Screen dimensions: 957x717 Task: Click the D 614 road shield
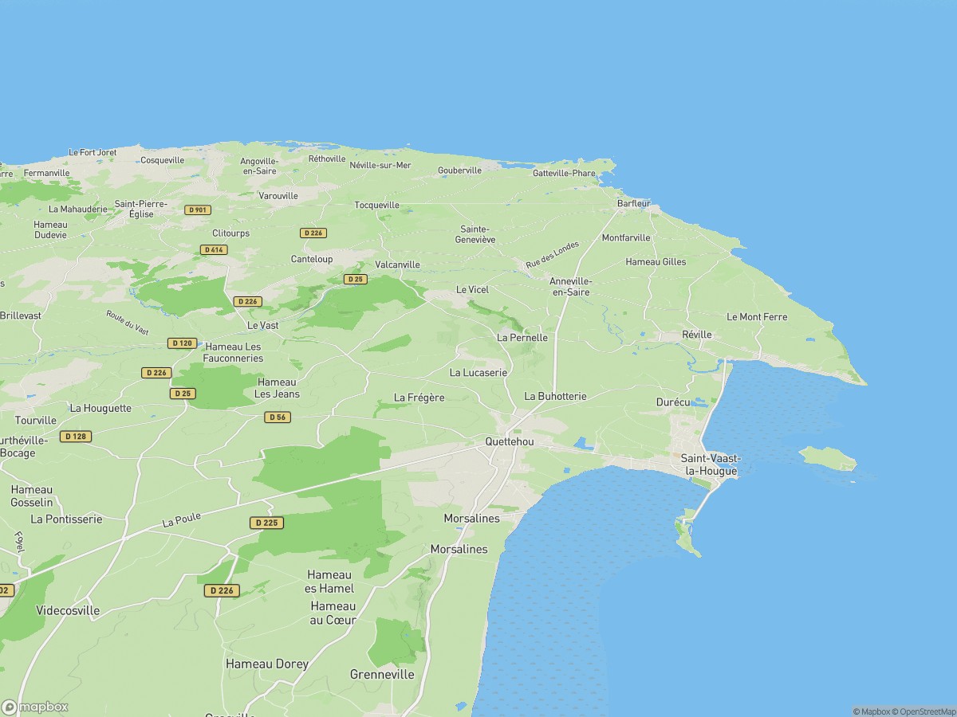[x=214, y=249]
